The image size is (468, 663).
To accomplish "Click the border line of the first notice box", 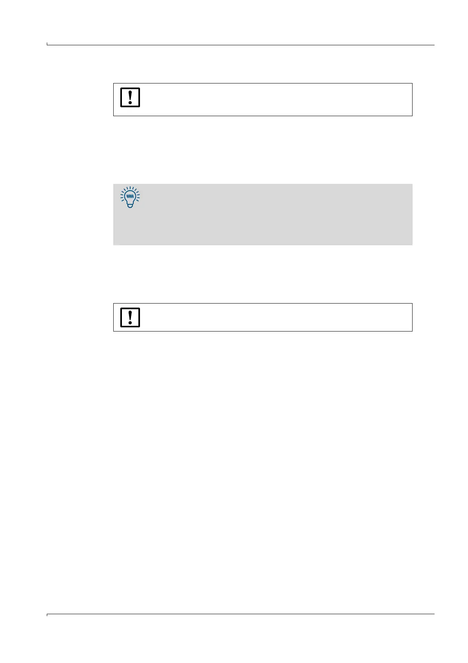I will [x=263, y=83].
